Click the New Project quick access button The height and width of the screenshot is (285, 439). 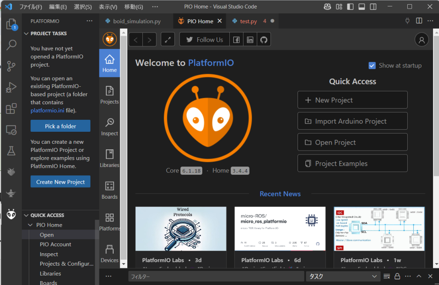pos(352,100)
